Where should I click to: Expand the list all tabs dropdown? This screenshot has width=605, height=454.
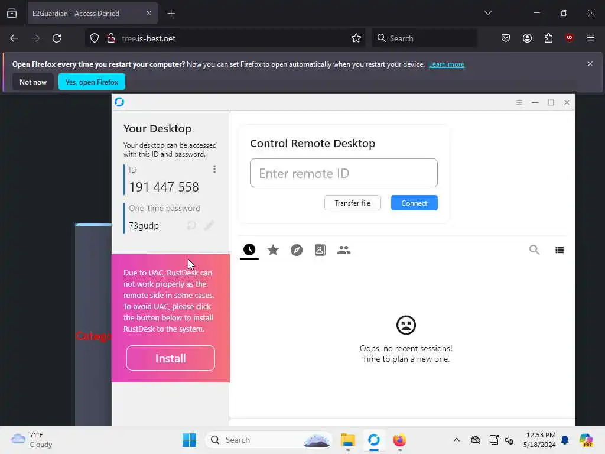488,13
